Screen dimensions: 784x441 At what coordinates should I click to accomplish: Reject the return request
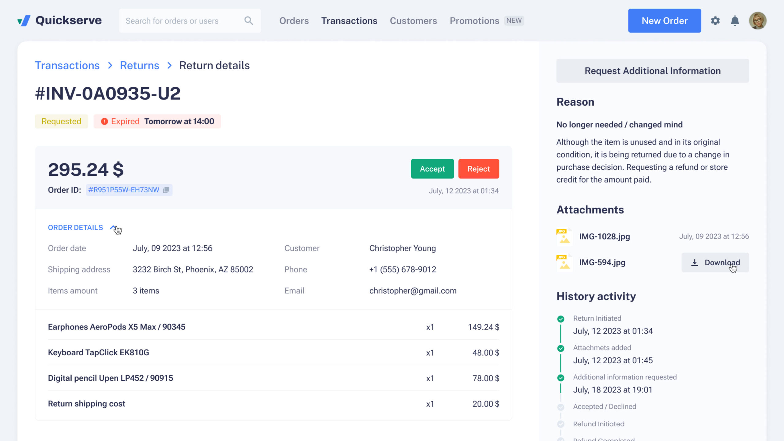point(478,169)
